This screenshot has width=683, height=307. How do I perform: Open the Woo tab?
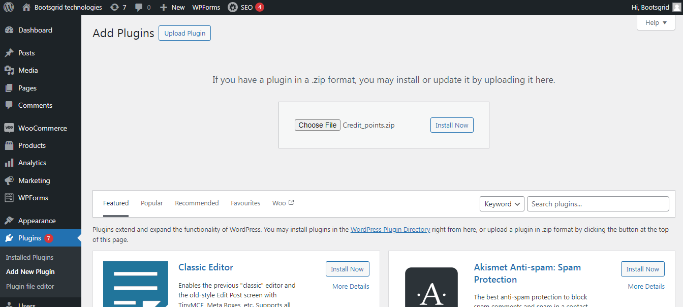tap(283, 203)
